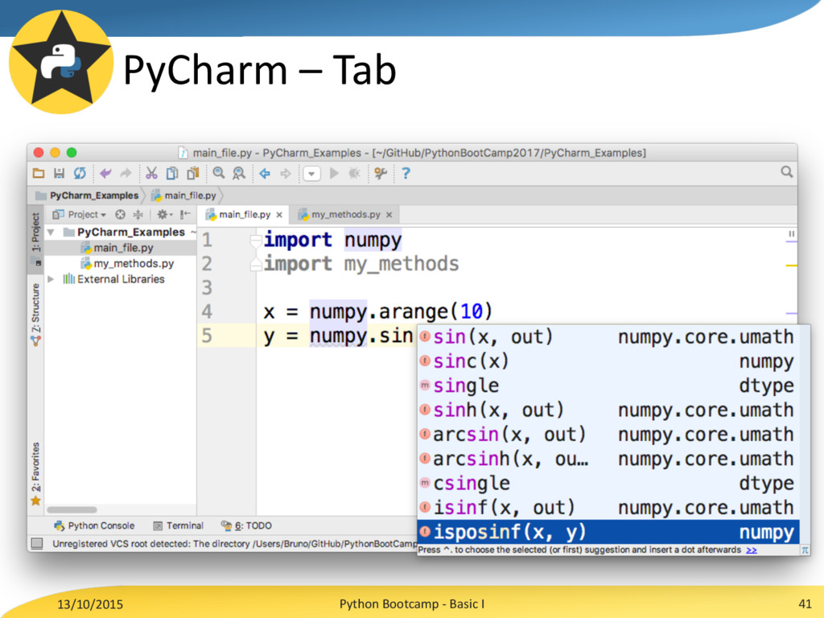Screen dimensions: 824x618
Task: Click Unregistered VCS root status message
Action: (x=234, y=544)
